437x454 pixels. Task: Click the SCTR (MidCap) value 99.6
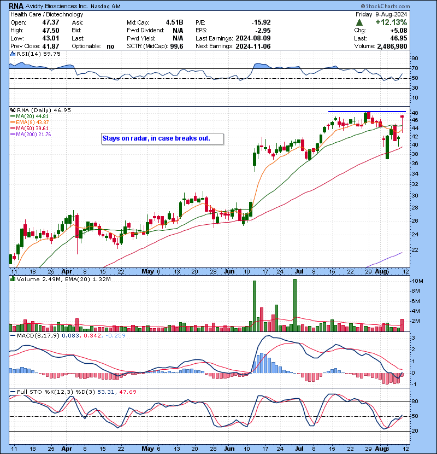click(x=176, y=46)
